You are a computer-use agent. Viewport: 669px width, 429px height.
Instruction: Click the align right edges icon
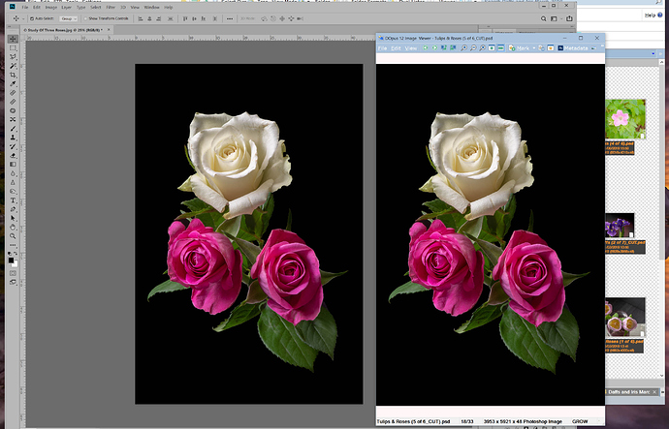159,18
